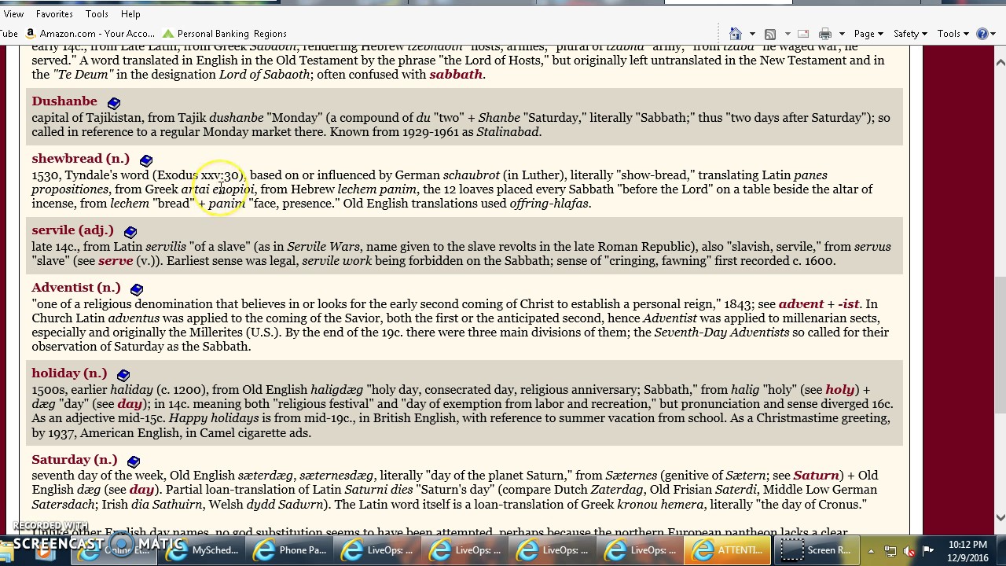
Task: Click the RSS feeds icon in command bar
Action: coord(770,34)
